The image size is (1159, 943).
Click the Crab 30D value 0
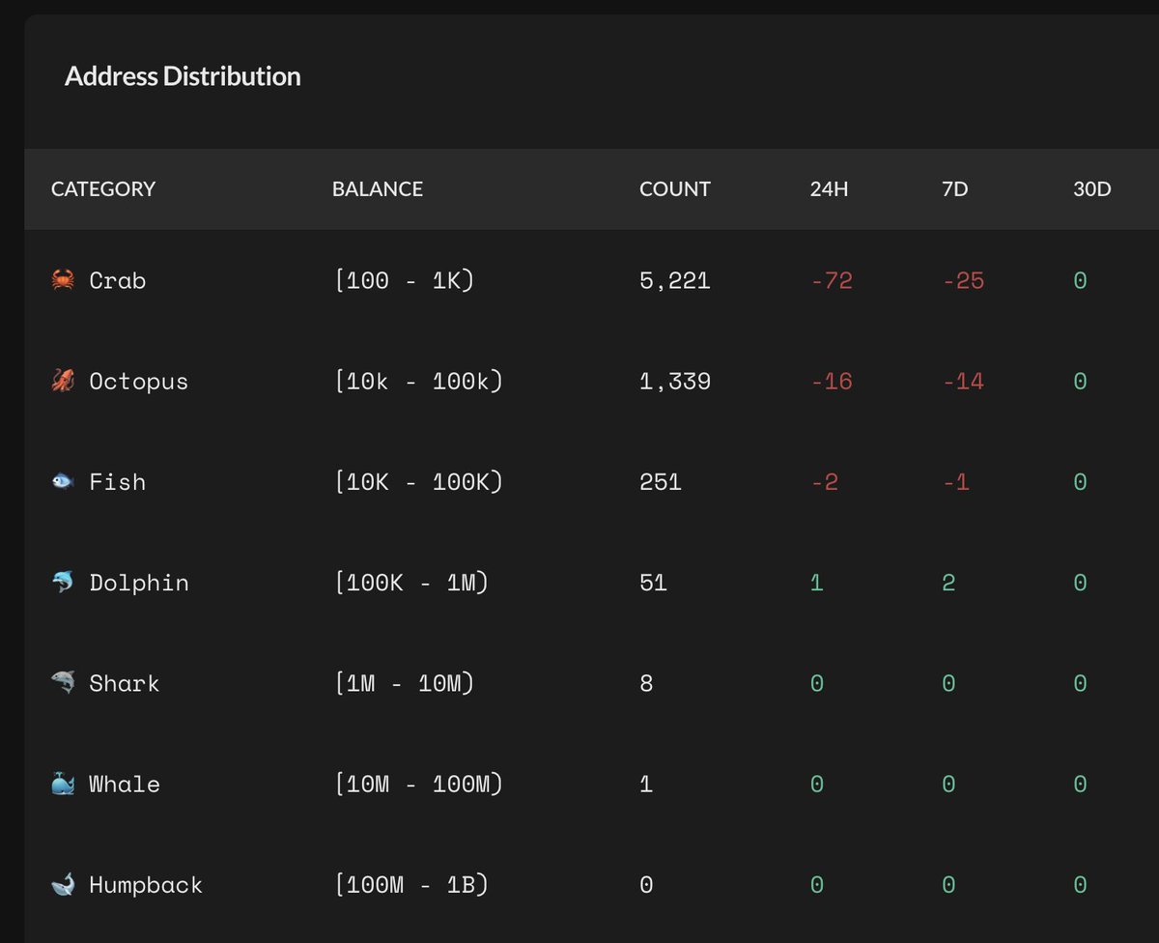(1080, 281)
